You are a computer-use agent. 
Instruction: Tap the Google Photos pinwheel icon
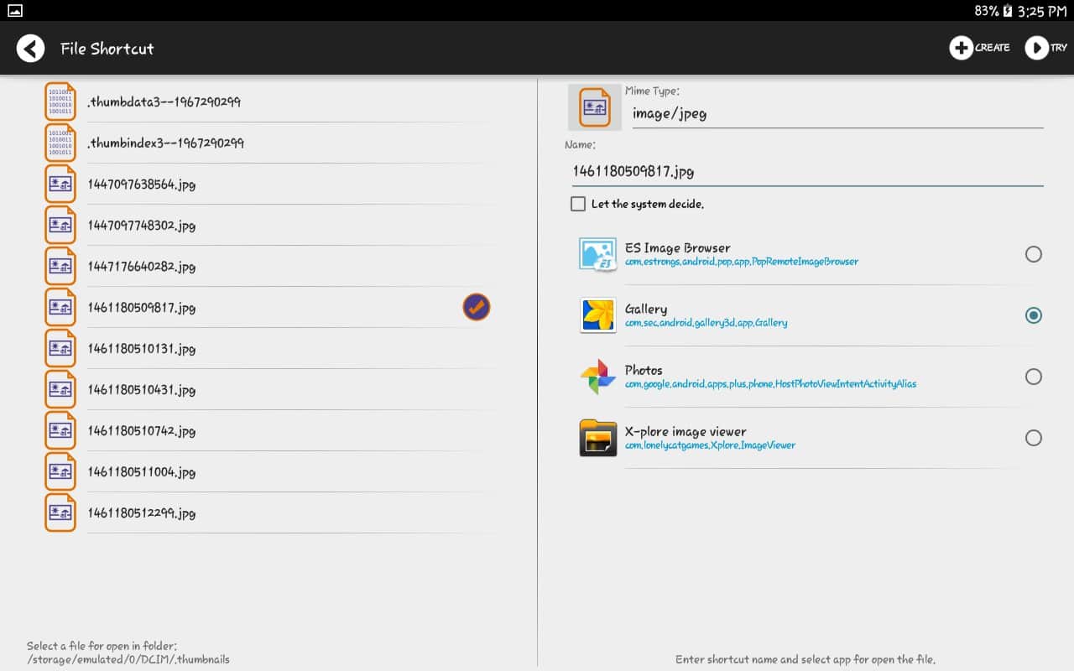(x=597, y=377)
